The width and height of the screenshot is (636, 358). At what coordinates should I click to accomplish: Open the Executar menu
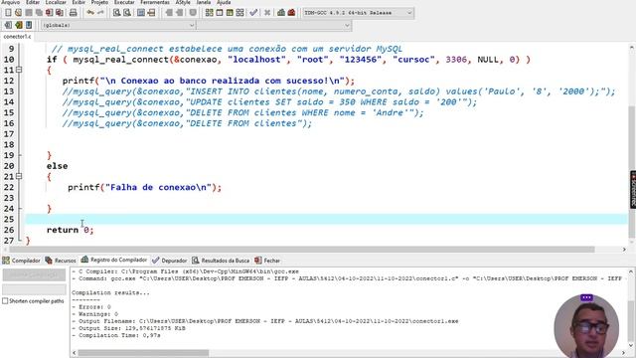pyautogui.click(x=124, y=2)
